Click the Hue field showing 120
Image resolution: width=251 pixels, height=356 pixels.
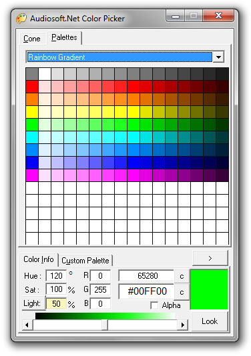(x=56, y=276)
